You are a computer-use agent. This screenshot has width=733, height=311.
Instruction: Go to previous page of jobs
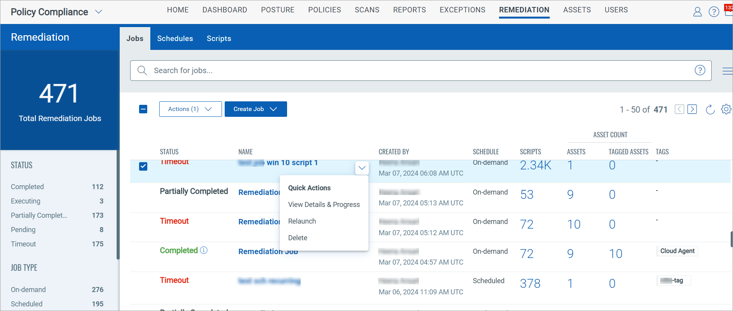click(x=679, y=109)
